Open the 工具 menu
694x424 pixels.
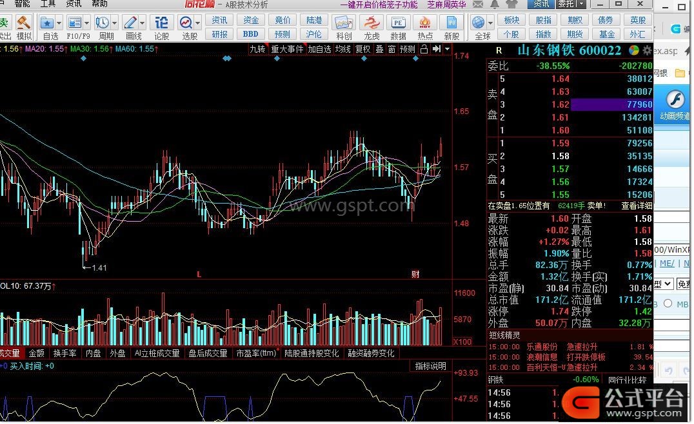pyautogui.click(x=48, y=4)
